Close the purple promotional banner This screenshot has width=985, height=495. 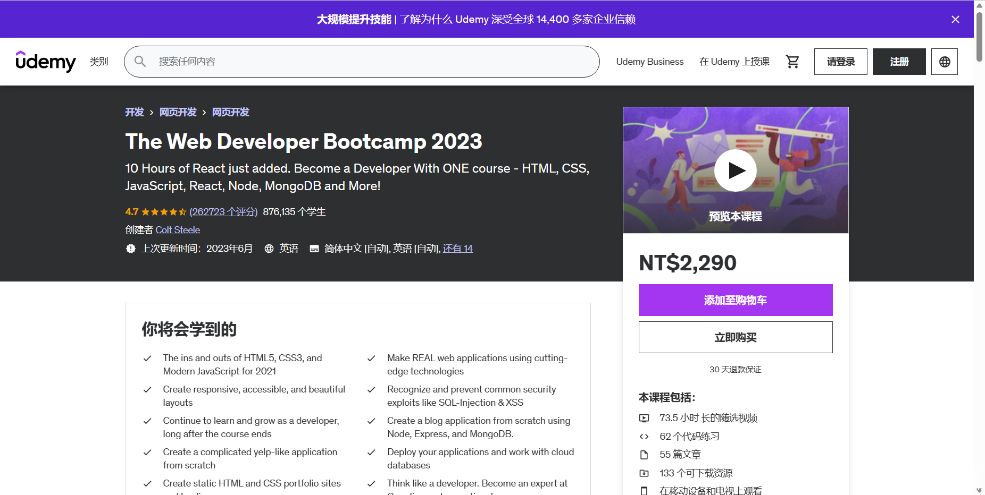[x=955, y=20]
